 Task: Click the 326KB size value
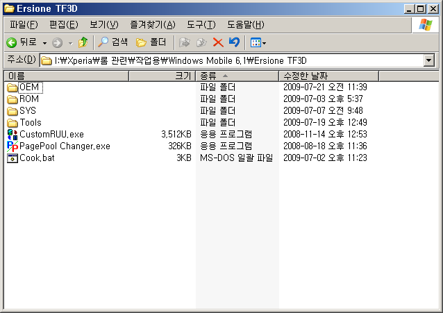180,146
